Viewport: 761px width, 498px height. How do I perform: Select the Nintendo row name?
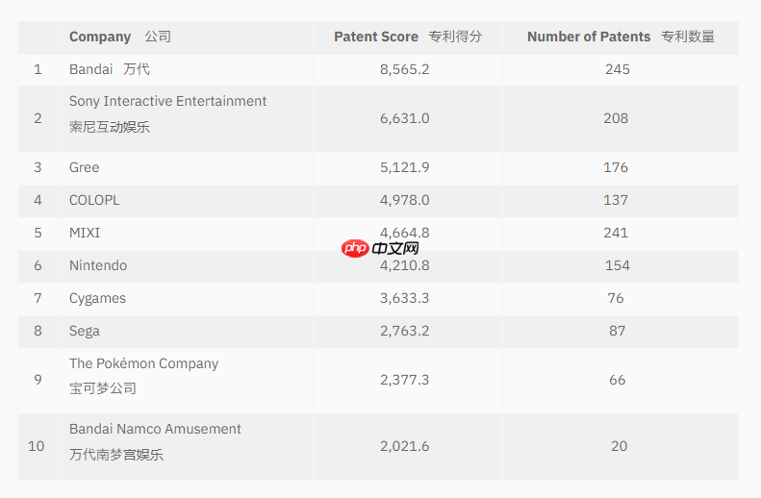click(98, 265)
